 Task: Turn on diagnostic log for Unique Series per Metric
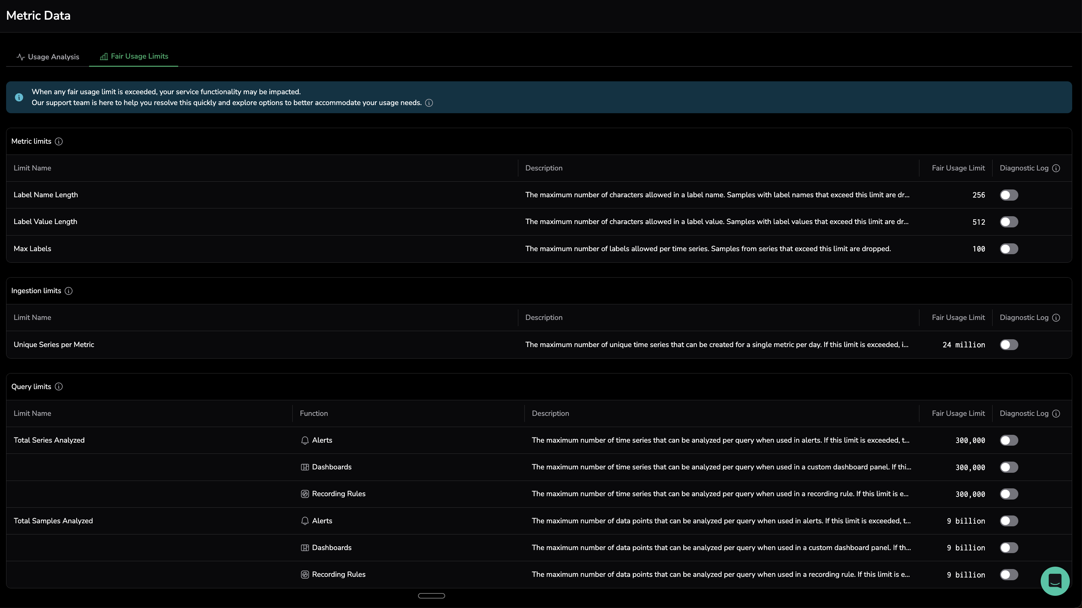[1008, 345]
